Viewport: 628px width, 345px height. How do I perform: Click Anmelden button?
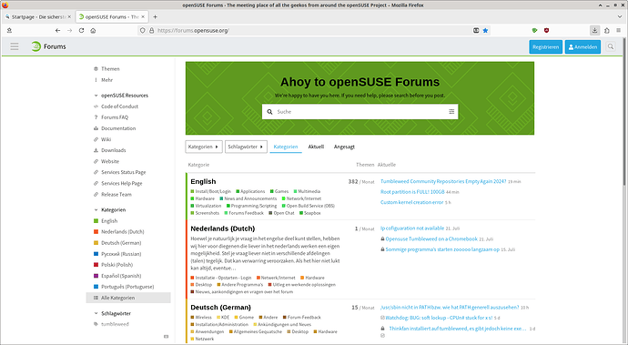click(582, 47)
